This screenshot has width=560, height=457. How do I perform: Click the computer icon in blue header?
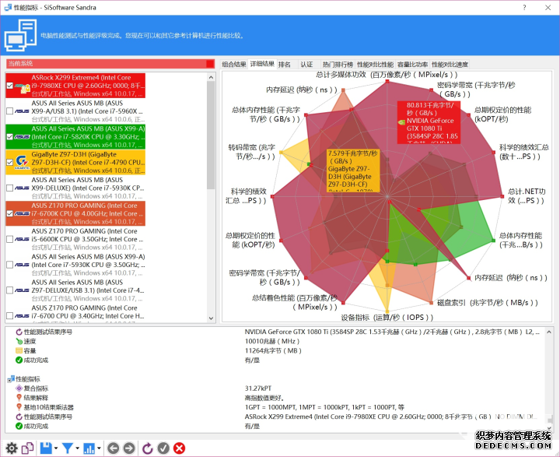pos(21,35)
